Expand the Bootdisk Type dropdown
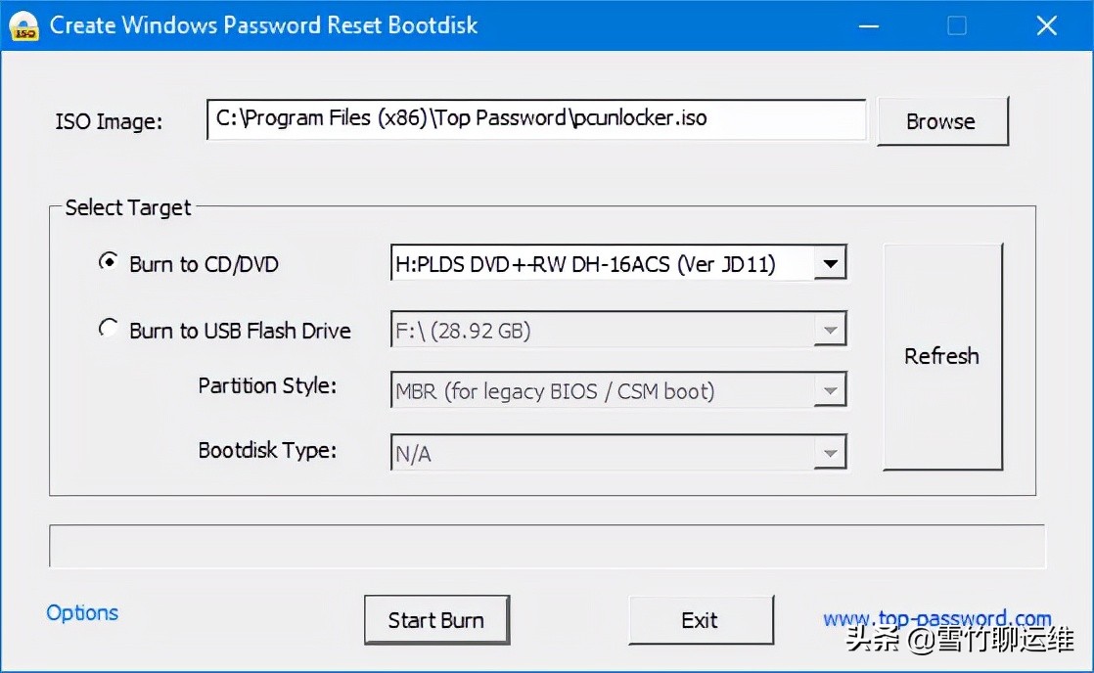 click(x=830, y=453)
